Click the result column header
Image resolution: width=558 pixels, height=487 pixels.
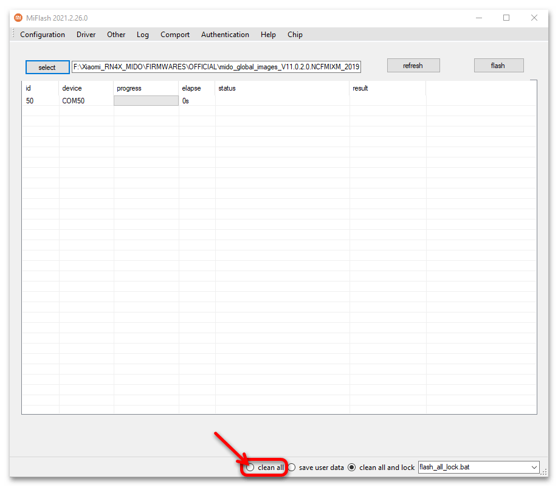point(388,88)
